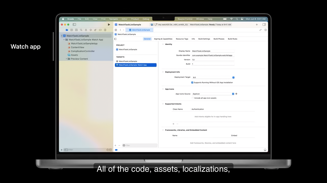Remove the selected target with minus button
Screen dimensions: 327x183
119,145
